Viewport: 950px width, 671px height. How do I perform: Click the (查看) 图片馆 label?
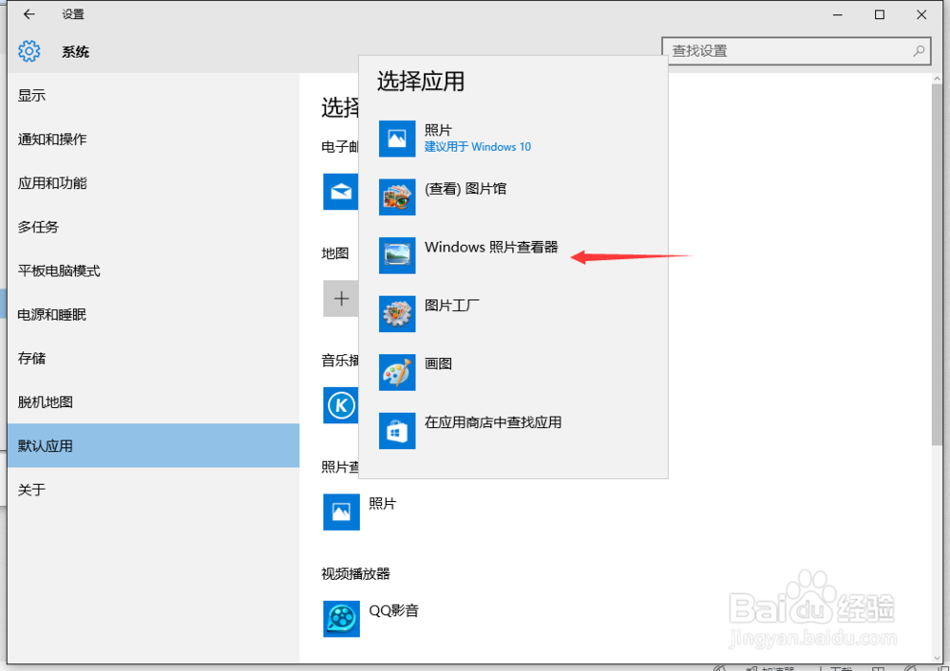click(x=465, y=189)
